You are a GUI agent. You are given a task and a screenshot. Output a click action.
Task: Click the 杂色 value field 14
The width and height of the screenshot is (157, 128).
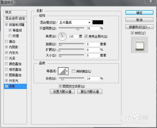[93, 79]
